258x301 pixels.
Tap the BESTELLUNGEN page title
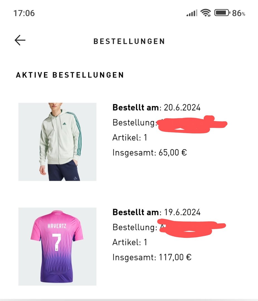(x=129, y=42)
